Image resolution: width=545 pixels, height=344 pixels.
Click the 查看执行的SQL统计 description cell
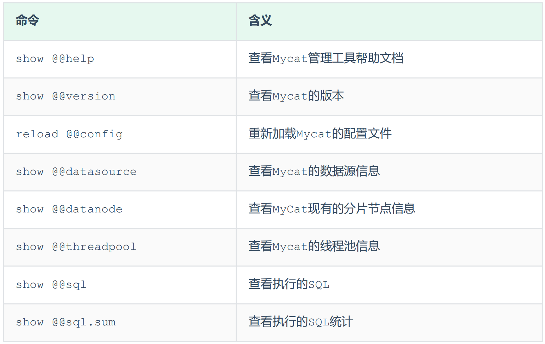point(301,322)
